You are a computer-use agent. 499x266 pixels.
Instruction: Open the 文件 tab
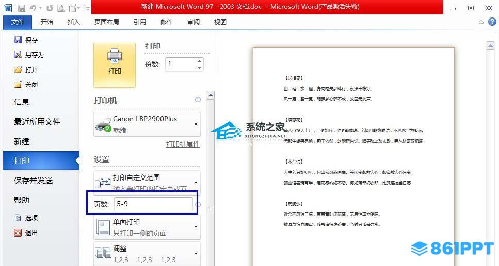(18, 22)
